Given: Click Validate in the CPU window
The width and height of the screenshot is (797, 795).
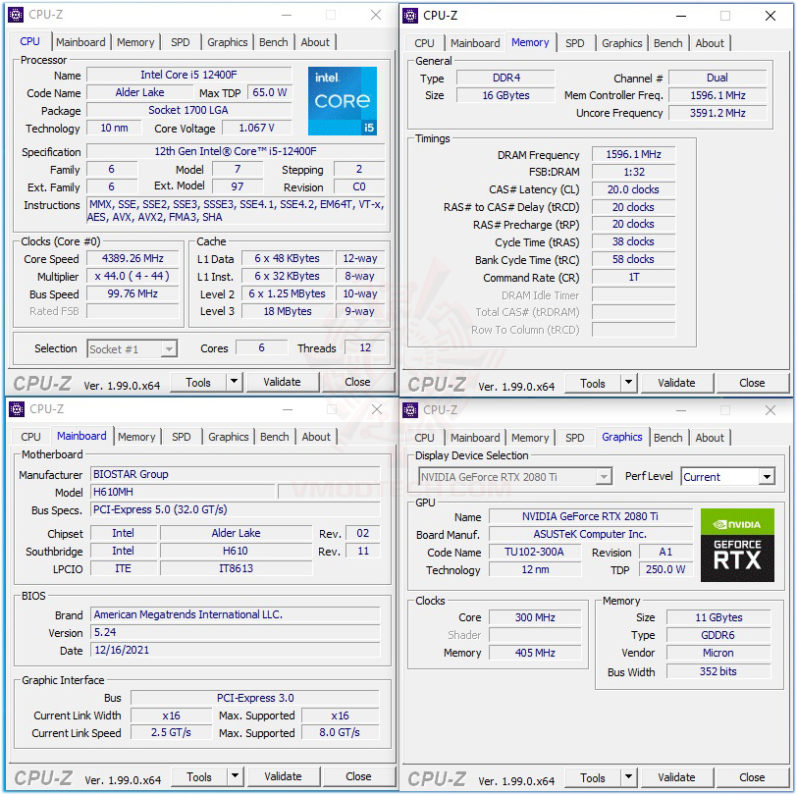Looking at the screenshot, I should (x=282, y=382).
